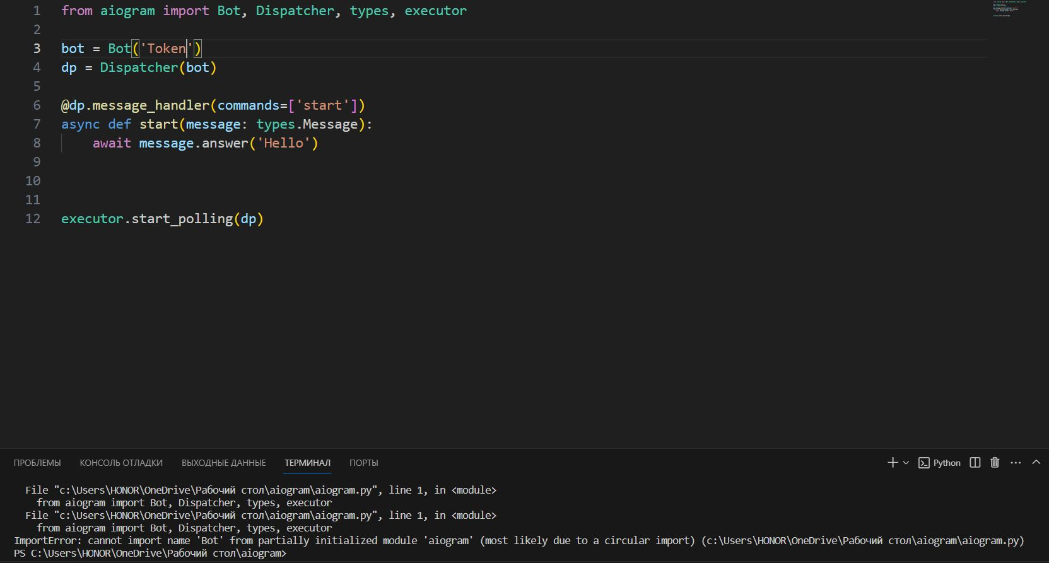Click 'await' keyword on line 8

(x=112, y=143)
